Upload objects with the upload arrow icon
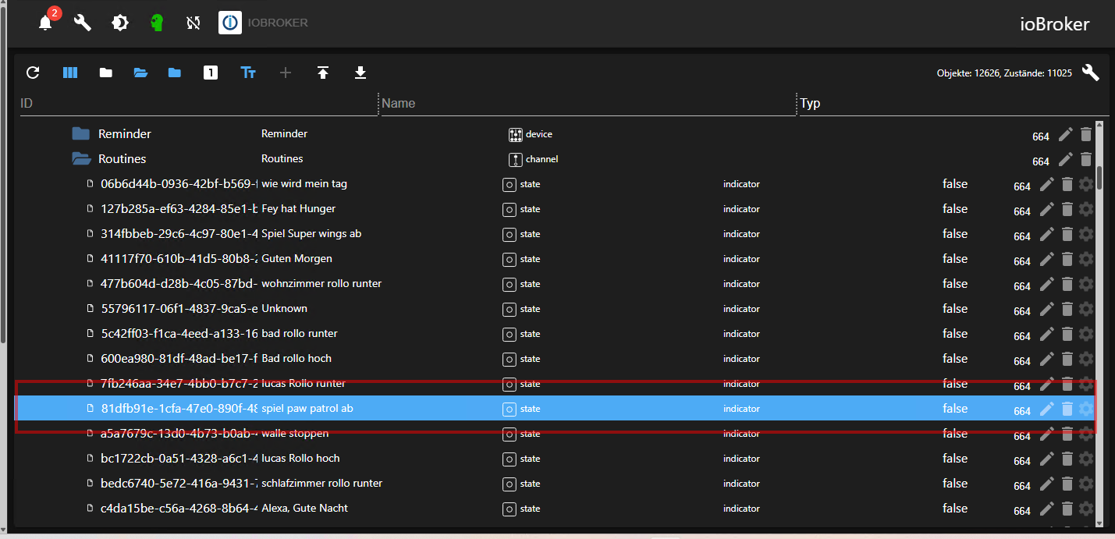The image size is (1115, 539). 323,73
